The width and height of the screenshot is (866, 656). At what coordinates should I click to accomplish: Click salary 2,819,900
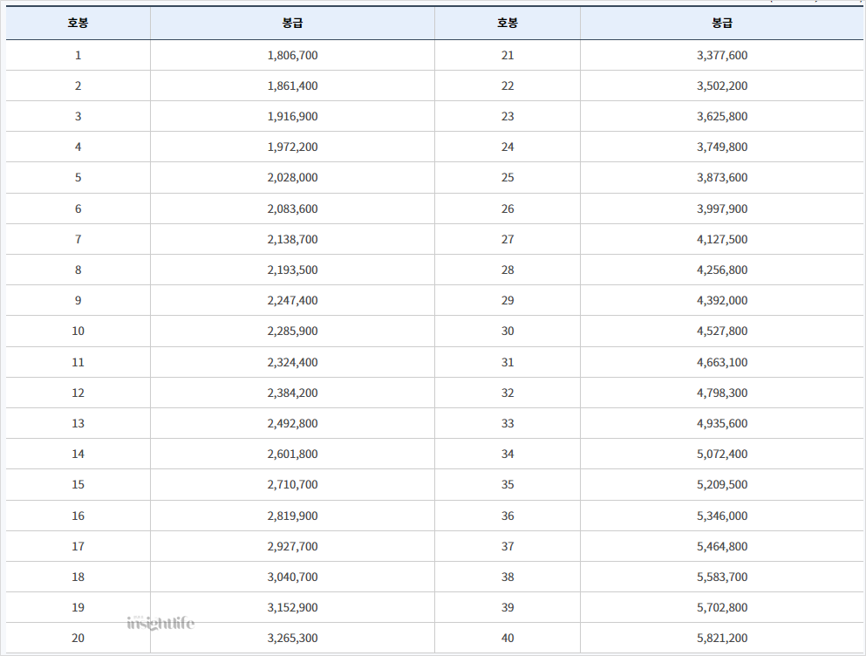pyautogui.click(x=292, y=516)
